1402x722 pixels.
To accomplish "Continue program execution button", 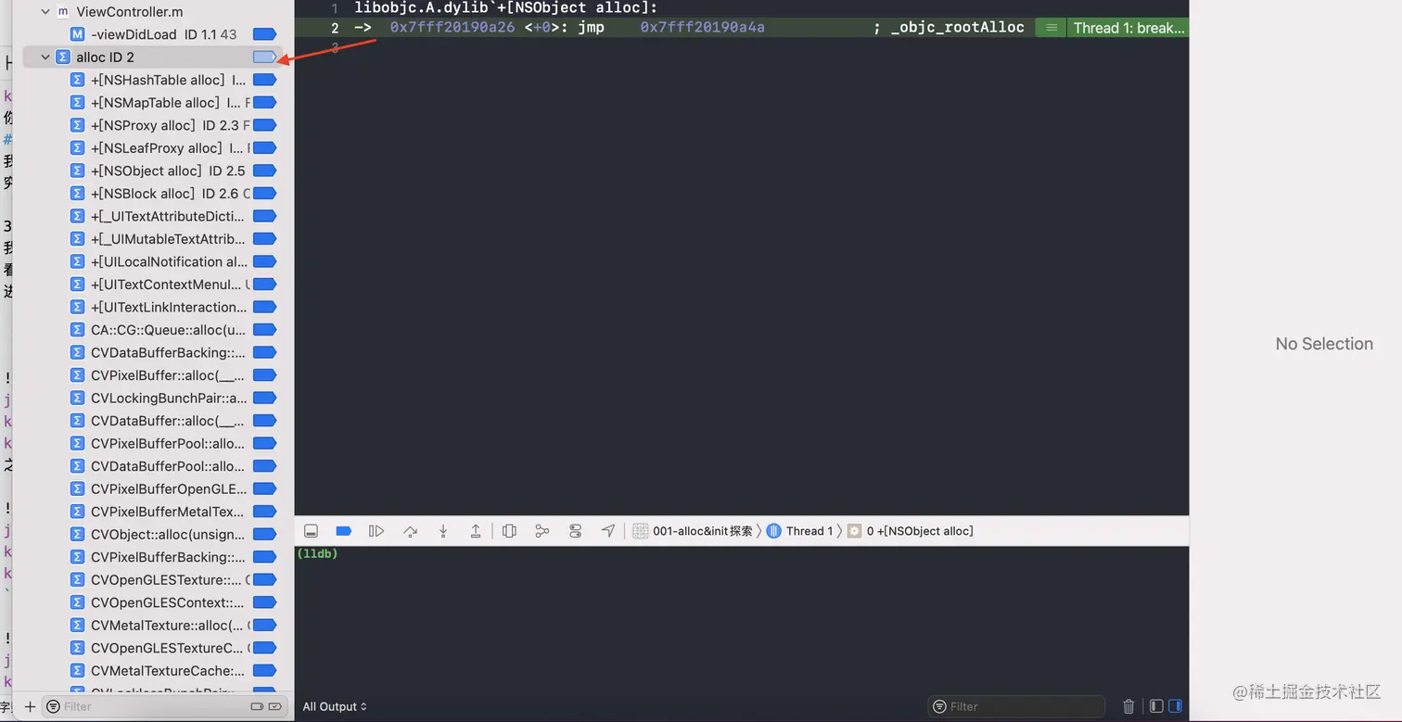I will point(376,531).
